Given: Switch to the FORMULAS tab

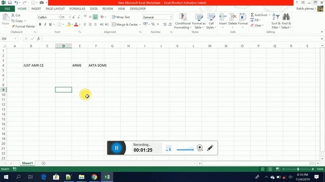Looking at the screenshot, I should tap(77, 9).
